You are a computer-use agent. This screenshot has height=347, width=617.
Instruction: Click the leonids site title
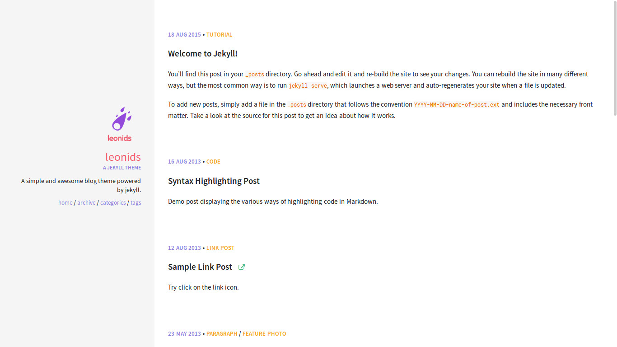[123, 157]
